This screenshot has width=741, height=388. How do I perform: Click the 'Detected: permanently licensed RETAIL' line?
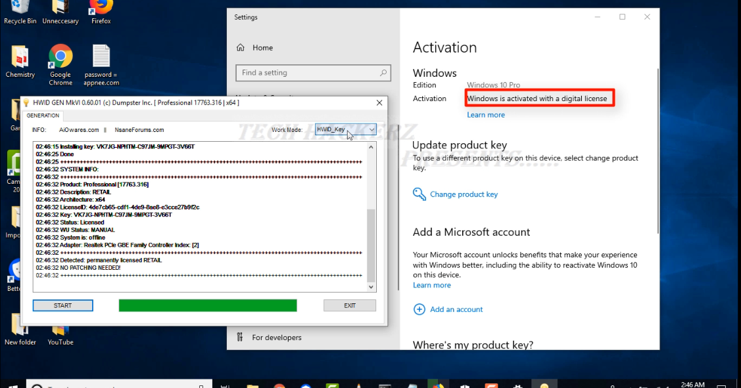point(99,260)
